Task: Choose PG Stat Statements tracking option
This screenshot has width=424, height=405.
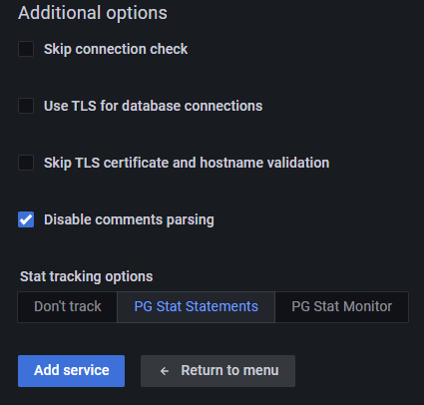Action: point(197,307)
